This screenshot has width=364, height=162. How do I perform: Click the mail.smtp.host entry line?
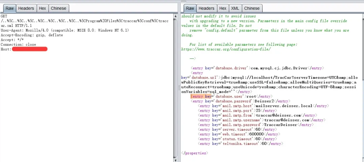[x=263, y=106]
